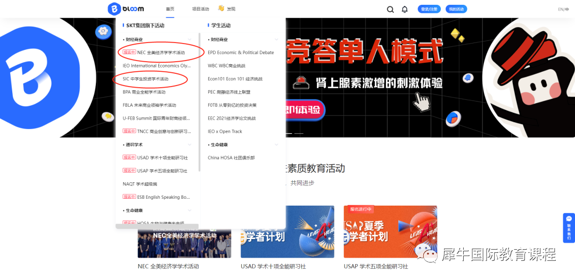Select IEO International Economics Olympiad item
The width and height of the screenshot is (575, 280).
coord(157,66)
